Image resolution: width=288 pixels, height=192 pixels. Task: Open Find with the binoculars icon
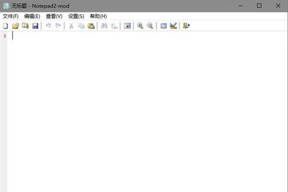(104, 26)
